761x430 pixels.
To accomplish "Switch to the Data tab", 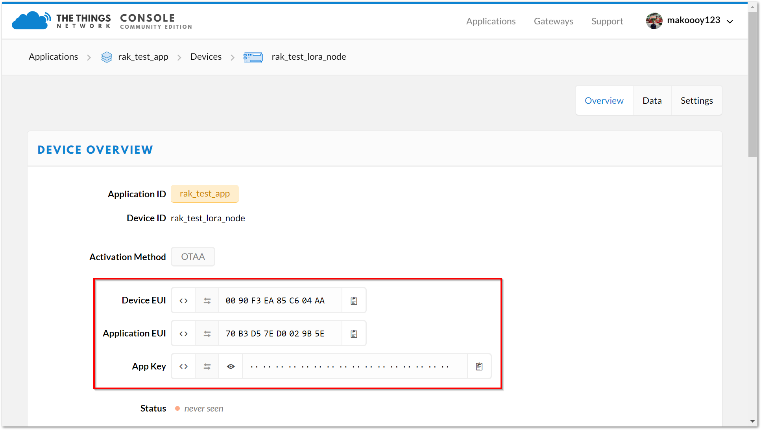I will [652, 101].
